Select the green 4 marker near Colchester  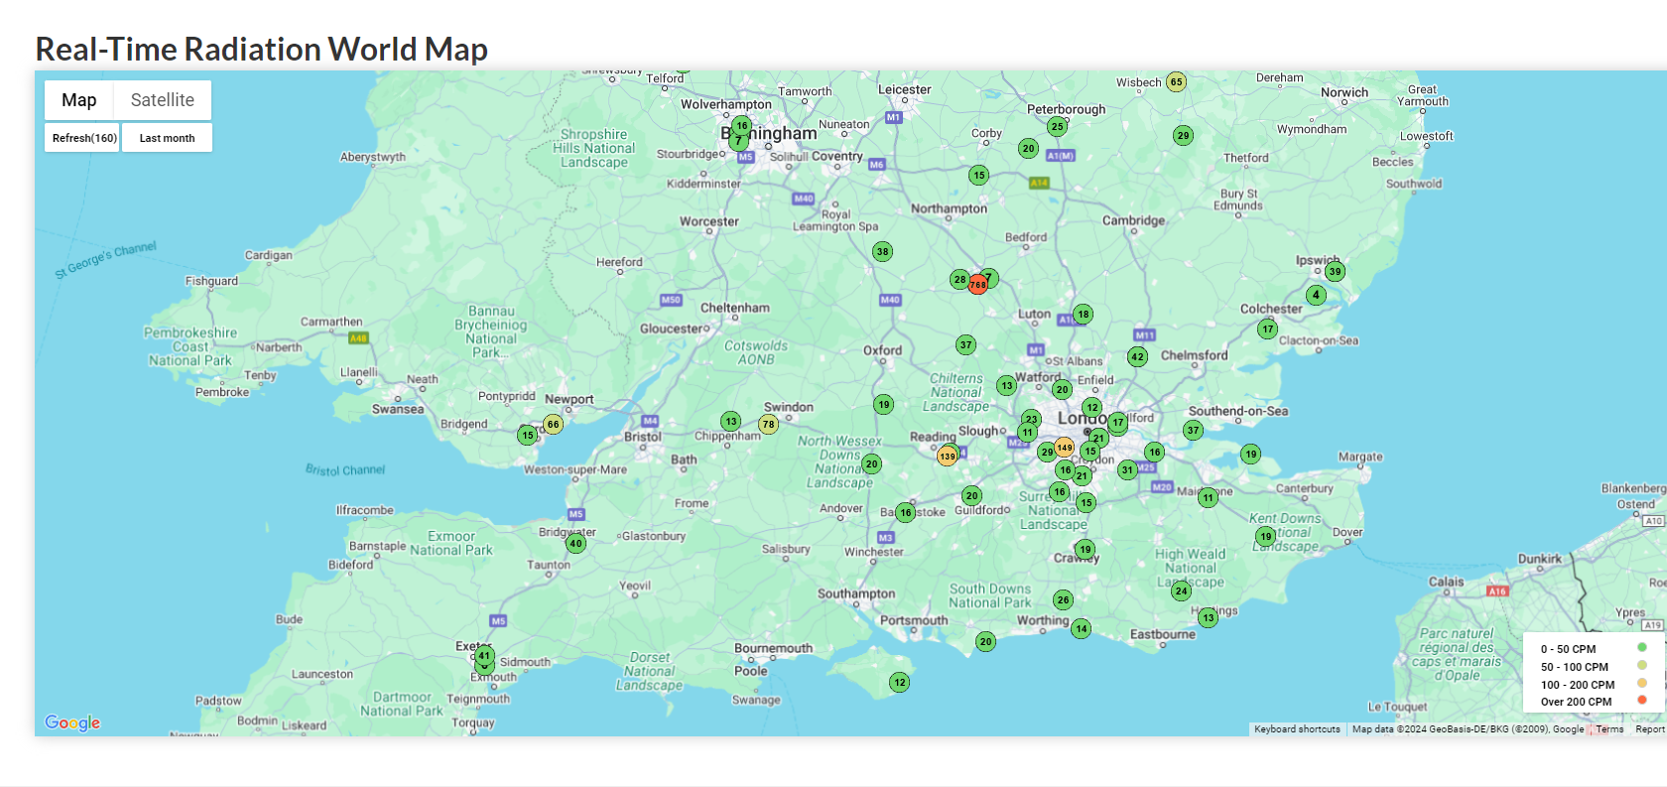(x=1316, y=295)
